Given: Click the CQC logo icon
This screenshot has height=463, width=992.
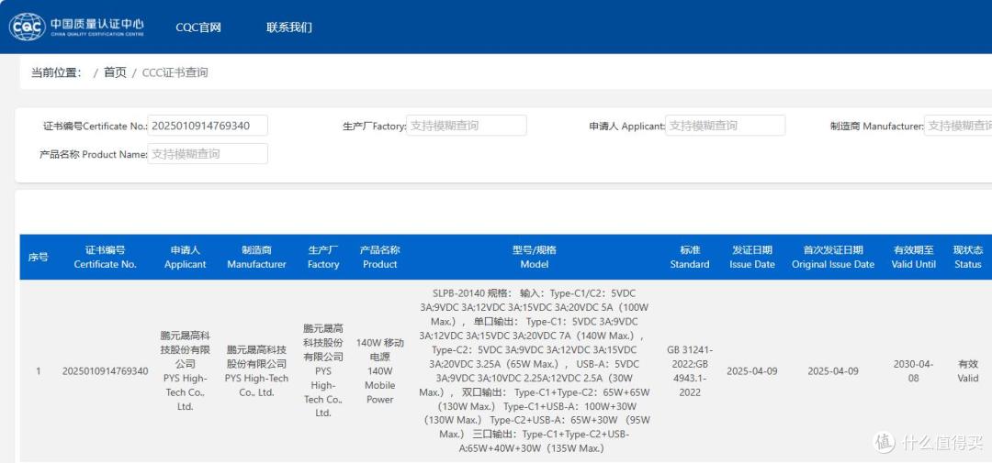Looking at the screenshot, I should tap(27, 28).
